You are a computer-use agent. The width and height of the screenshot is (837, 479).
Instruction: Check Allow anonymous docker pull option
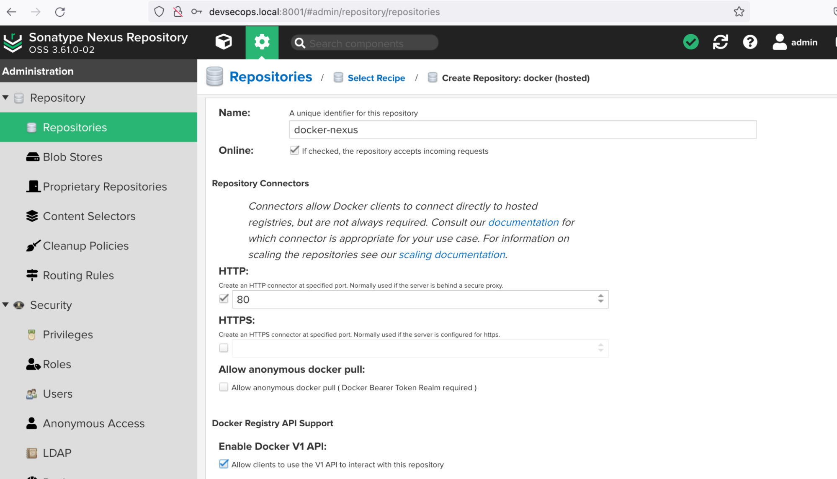(x=224, y=387)
